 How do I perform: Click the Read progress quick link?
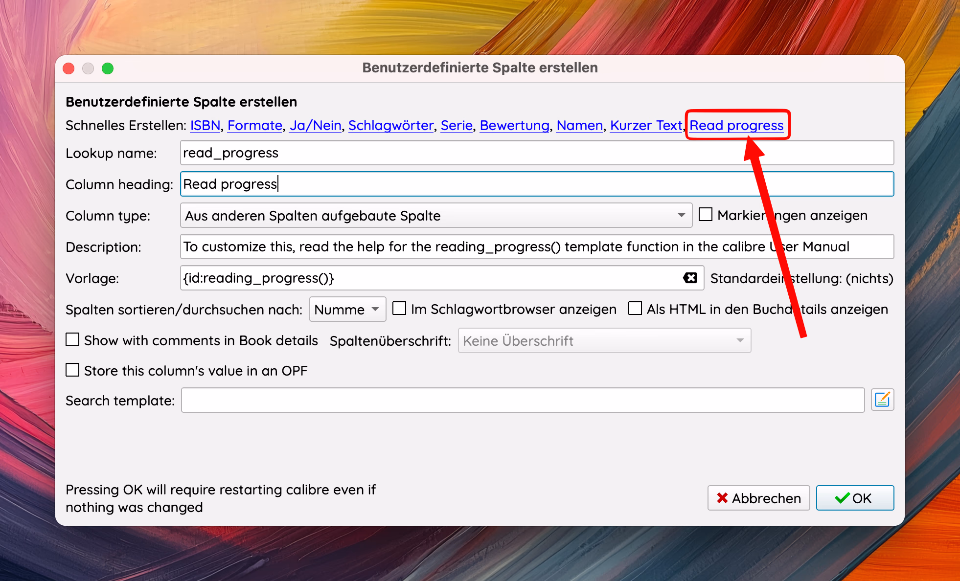pos(736,126)
